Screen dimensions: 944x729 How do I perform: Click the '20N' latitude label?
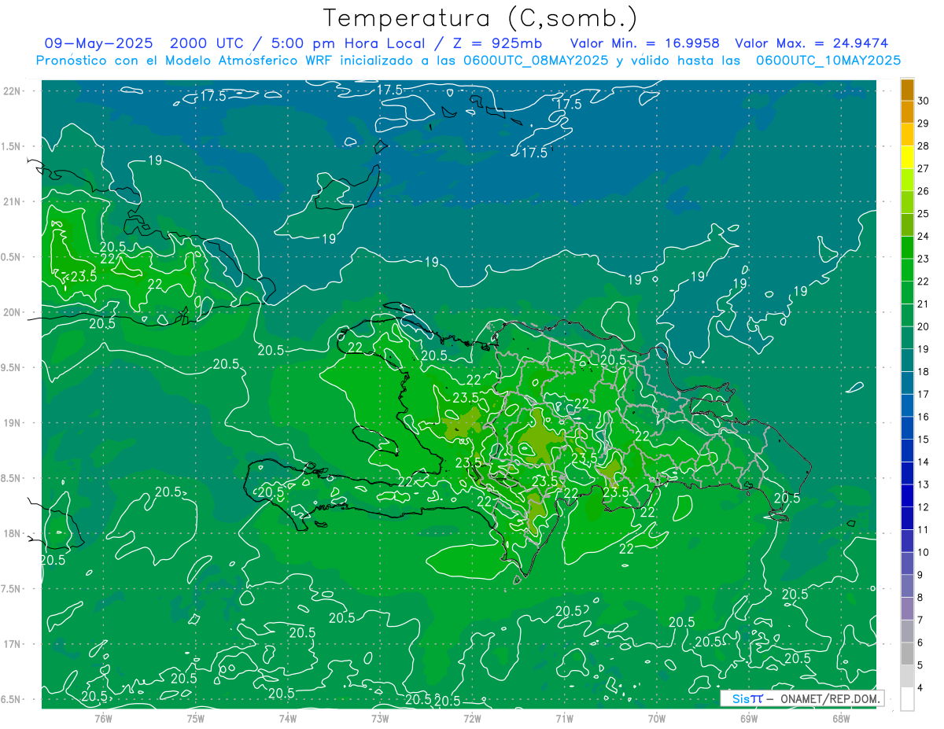tap(13, 312)
